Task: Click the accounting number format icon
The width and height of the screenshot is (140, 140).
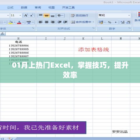Action: tap(101, 22)
